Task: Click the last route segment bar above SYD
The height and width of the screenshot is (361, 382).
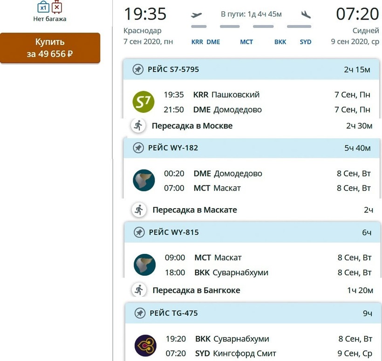Action: coord(299,27)
